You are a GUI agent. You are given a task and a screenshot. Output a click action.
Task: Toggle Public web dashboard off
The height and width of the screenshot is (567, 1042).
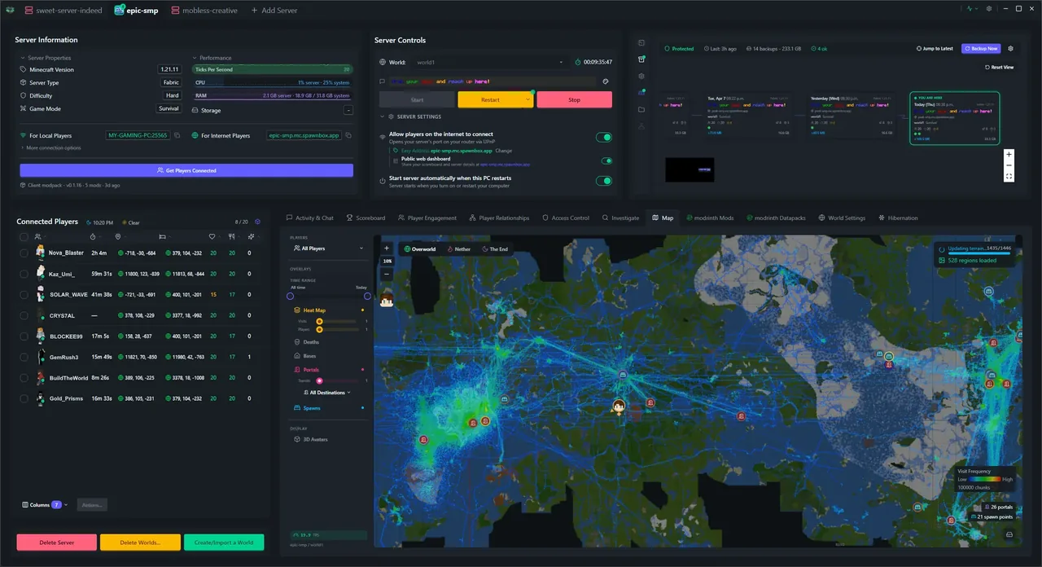click(x=606, y=160)
